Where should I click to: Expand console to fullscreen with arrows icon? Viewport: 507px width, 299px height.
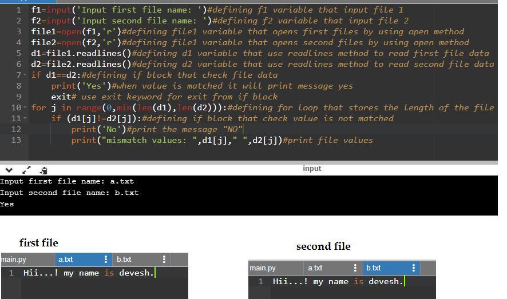click(26, 170)
